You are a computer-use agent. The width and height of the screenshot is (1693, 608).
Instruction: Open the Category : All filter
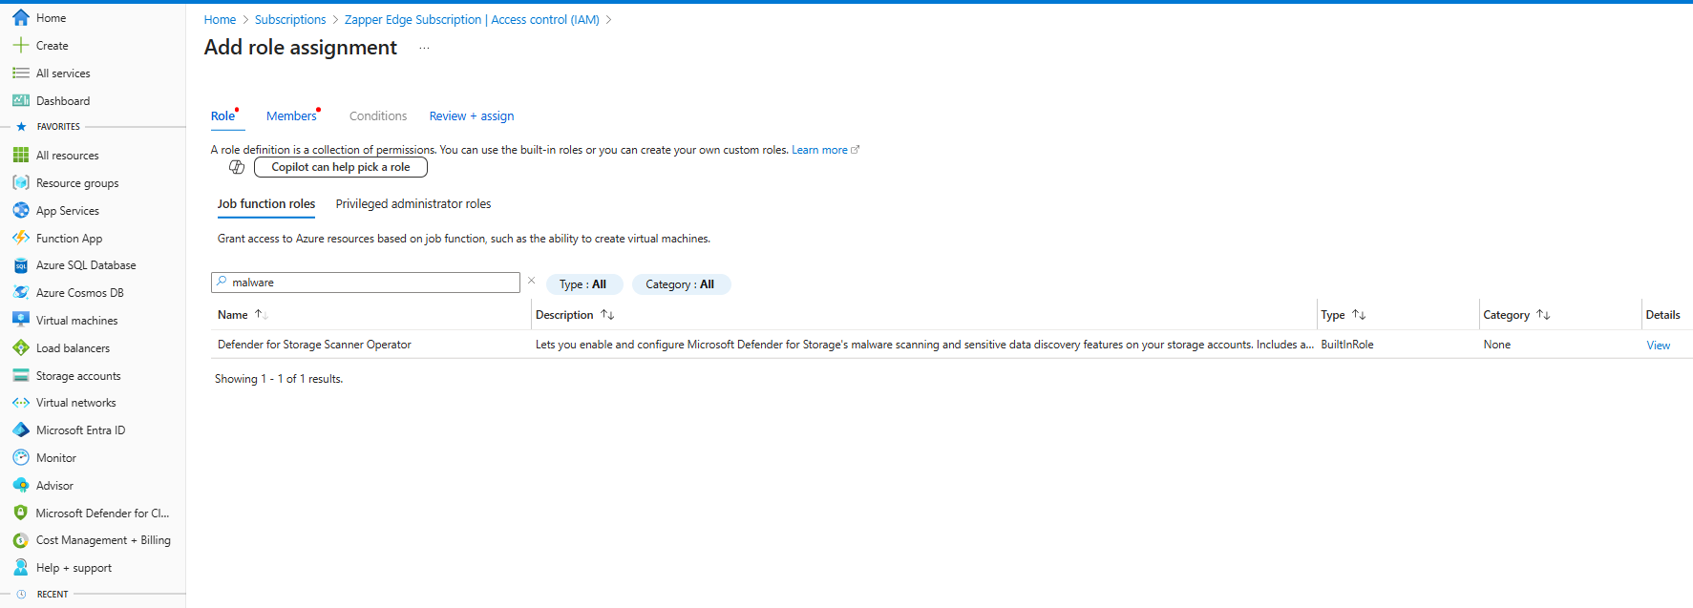(681, 284)
